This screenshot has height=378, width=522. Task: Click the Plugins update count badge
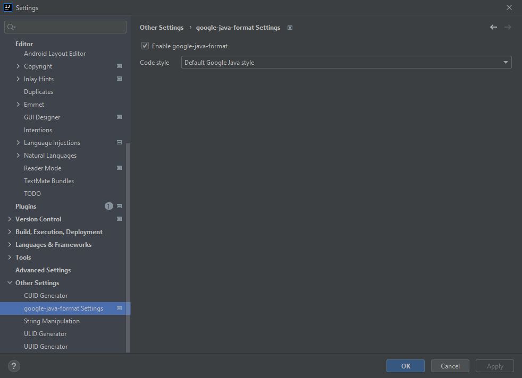(x=108, y=206)
